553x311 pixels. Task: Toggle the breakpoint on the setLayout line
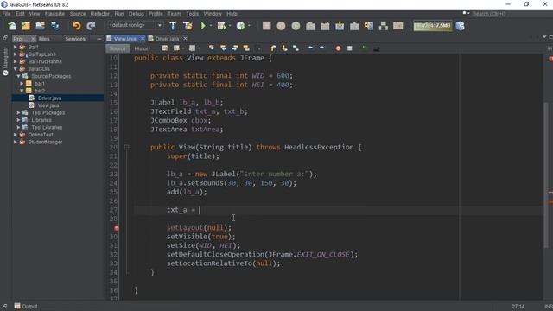(x=116, y=228)
